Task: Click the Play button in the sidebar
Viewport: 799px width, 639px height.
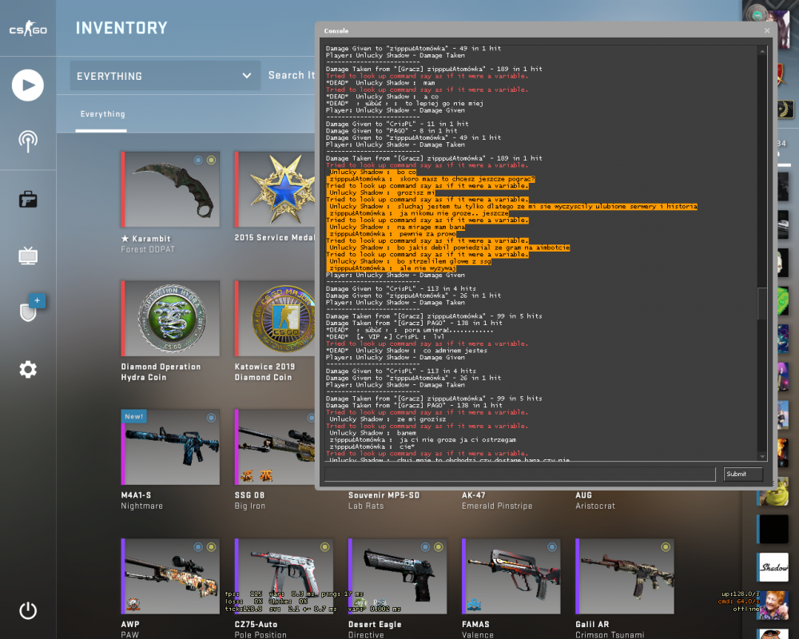Action: 28,85
